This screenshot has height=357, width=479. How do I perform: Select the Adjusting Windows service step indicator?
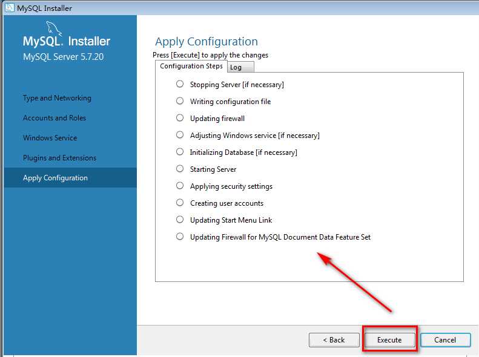[180, 134]
